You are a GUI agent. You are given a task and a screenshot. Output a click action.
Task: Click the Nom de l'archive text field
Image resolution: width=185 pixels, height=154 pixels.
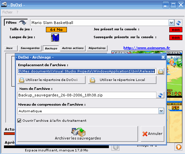click(87, 95)
